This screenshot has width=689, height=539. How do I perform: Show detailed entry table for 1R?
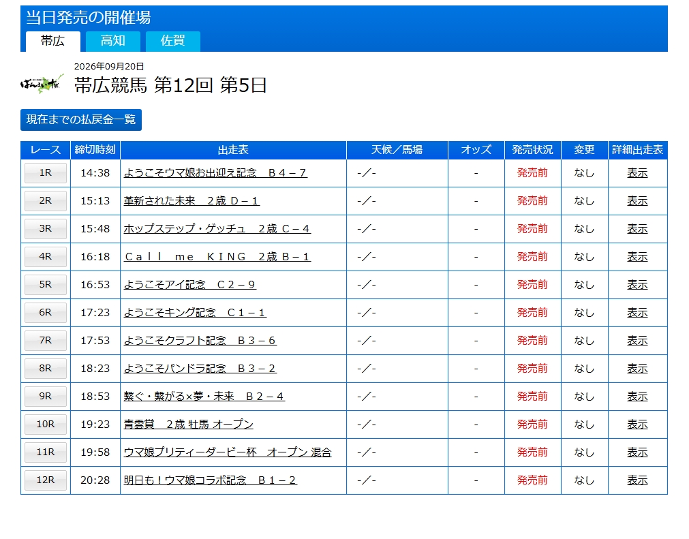tap(637, 173)
